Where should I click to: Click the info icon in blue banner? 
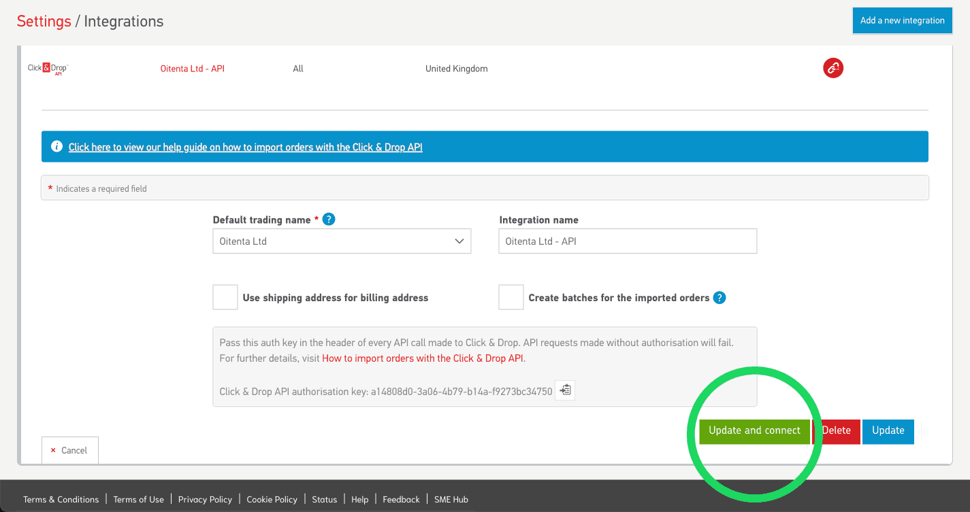pyautogui.click(x=57, y=147)
